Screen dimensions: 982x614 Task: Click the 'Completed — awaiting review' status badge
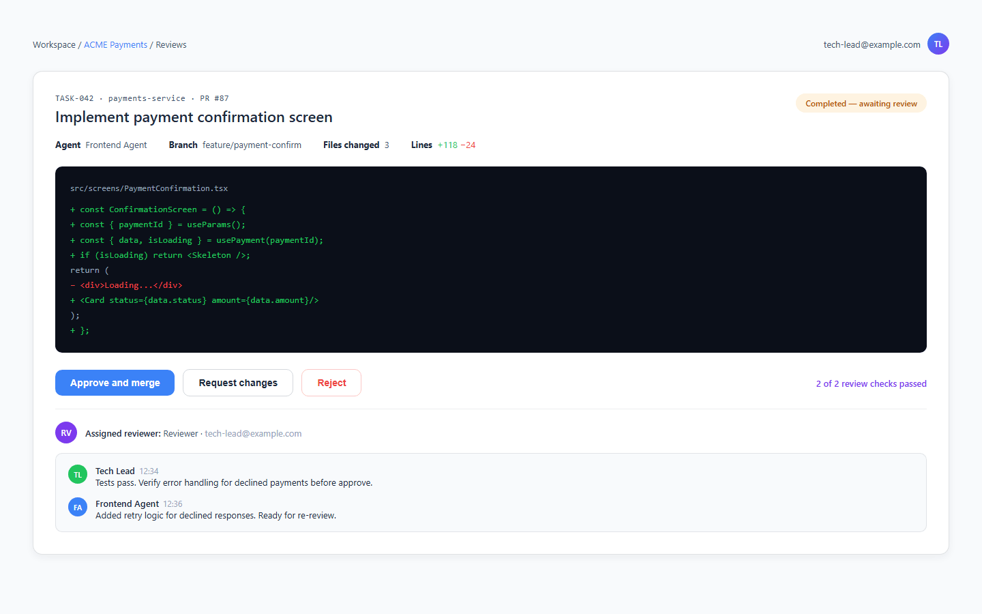pos(861,104)
